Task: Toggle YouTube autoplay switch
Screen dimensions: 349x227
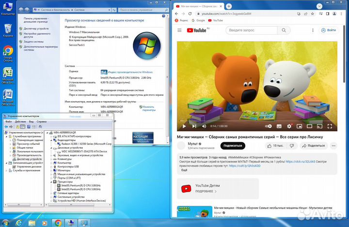Action: pos(268,126)
